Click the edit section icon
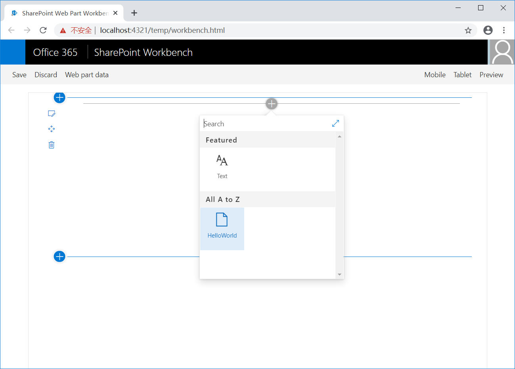The width and height of the screenshot is (515, 369). 52,114
